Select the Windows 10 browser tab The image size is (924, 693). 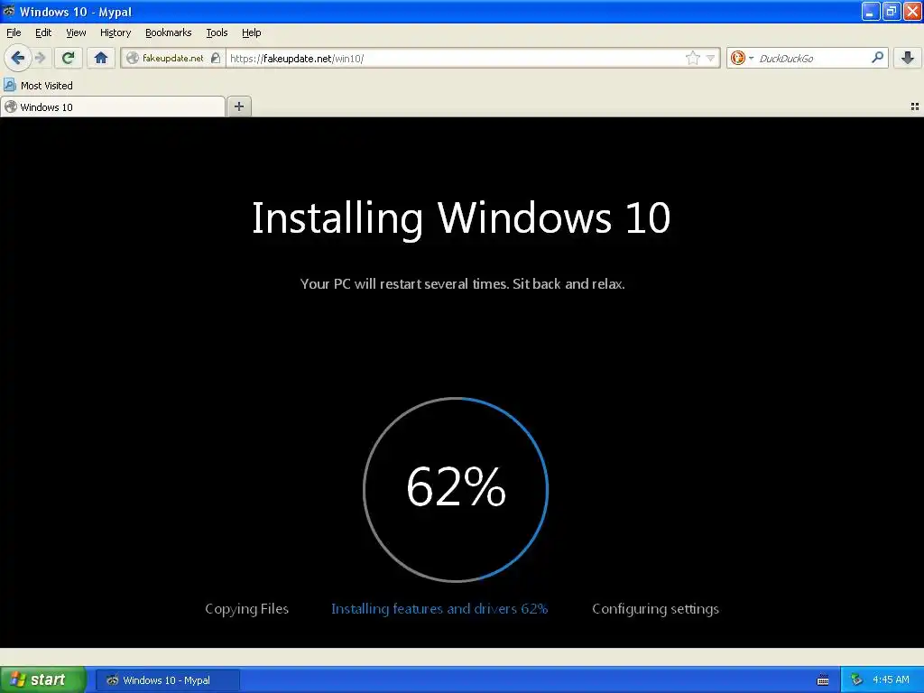click(x=113, y=106)
